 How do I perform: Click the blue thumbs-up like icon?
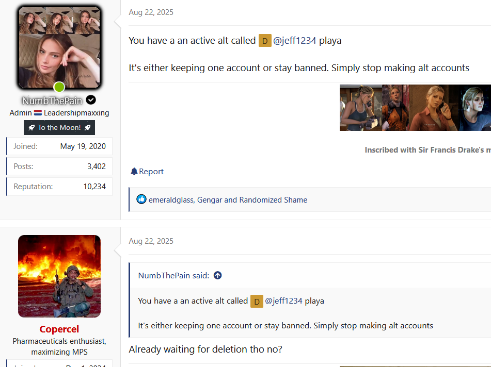click(x=141, y=199)
